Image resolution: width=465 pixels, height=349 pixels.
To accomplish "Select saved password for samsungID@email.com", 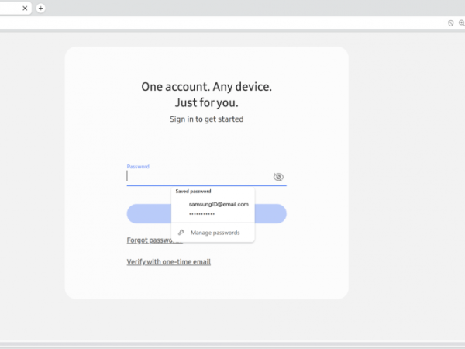I will click(213, 209).
